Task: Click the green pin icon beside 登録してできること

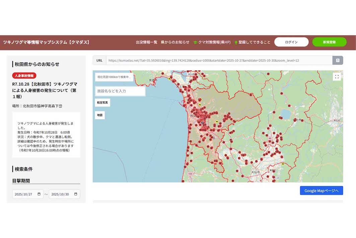Action: click(236, 43)
